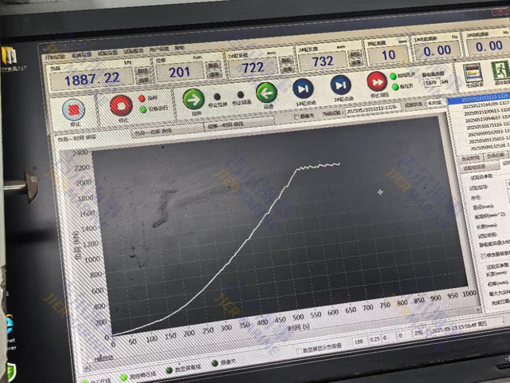Viewport: 510px width, 383px height.
Task: Click the small button right of load 1887.22
Action: coord(143,72)
